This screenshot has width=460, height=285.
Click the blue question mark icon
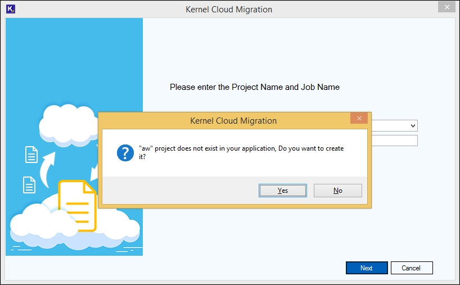[125, 153]
